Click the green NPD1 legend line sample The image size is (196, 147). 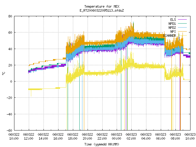click(183, 23)
